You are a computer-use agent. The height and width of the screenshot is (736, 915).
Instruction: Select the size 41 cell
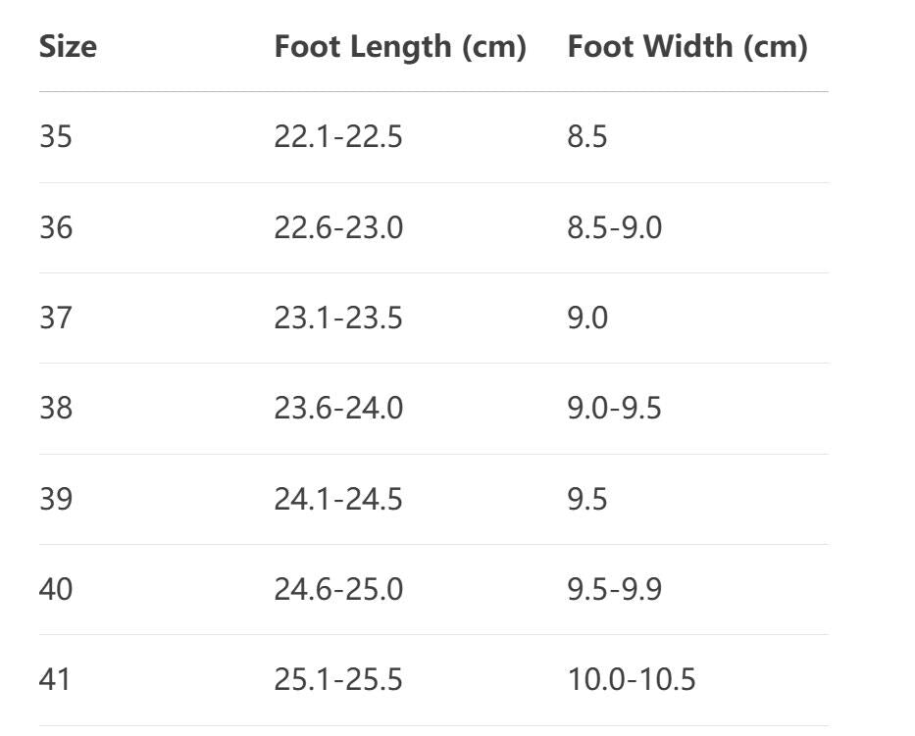click(x=54, y=679)
